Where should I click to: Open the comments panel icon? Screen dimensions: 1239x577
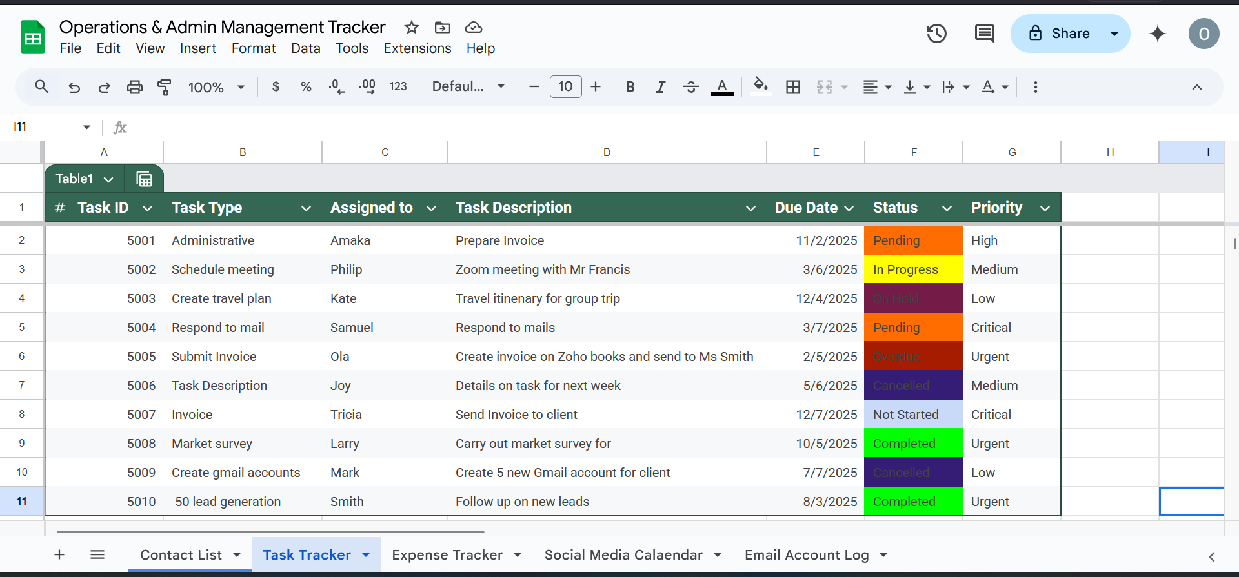click(x=984, y=34)
